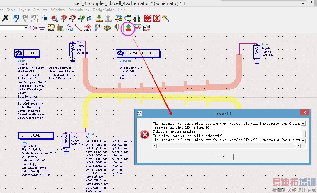Viewport: 317px width, 193px height.
Task: Select the S-PARAMETERS controller block
Action: [138, 53]
